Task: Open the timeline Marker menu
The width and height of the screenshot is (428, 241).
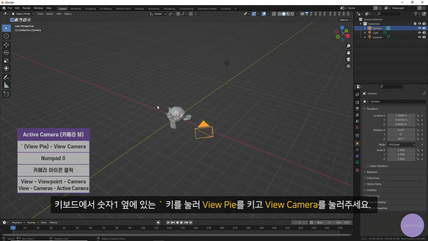Action: coord(54,222)
